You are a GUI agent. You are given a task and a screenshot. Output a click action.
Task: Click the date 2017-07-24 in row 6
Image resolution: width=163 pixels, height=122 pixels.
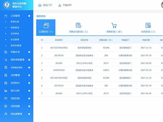(146, 86)
